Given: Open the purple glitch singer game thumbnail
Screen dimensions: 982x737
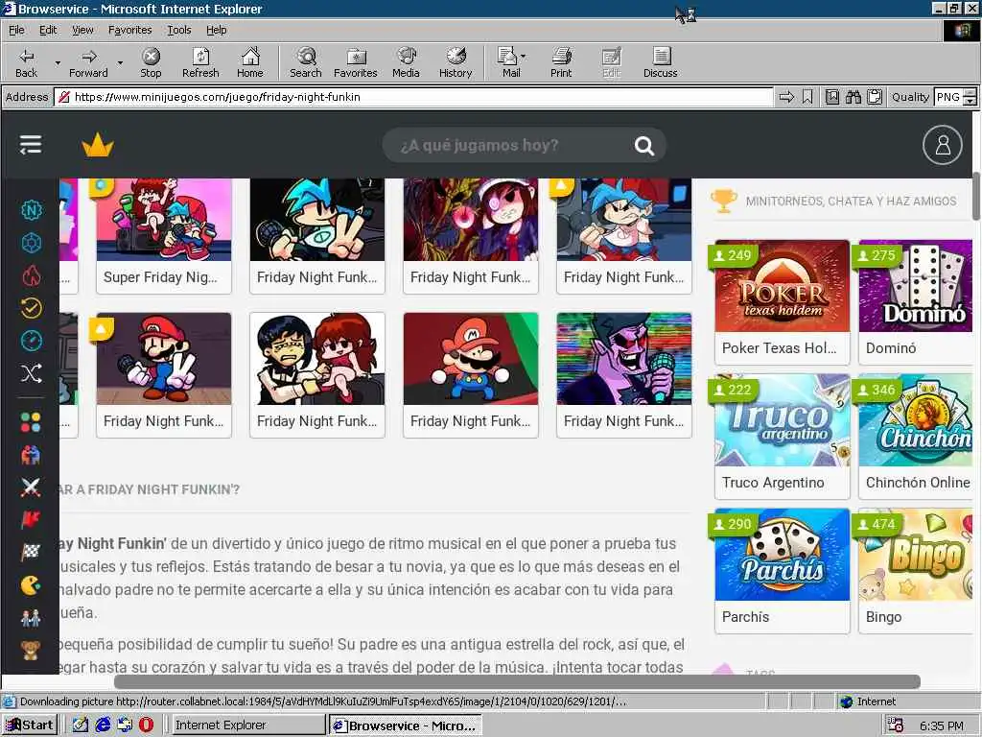Looking at the screenshot, I should click(623, 359).
